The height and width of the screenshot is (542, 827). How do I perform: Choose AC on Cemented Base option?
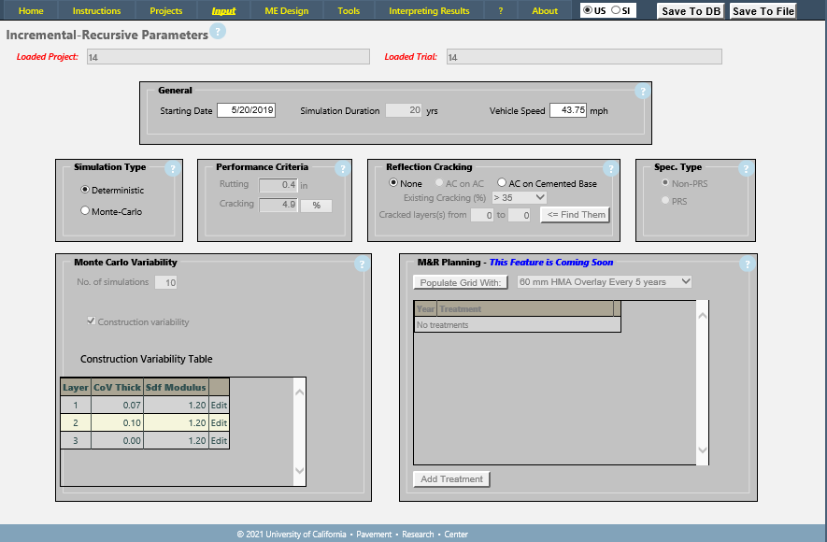point(503,183)
